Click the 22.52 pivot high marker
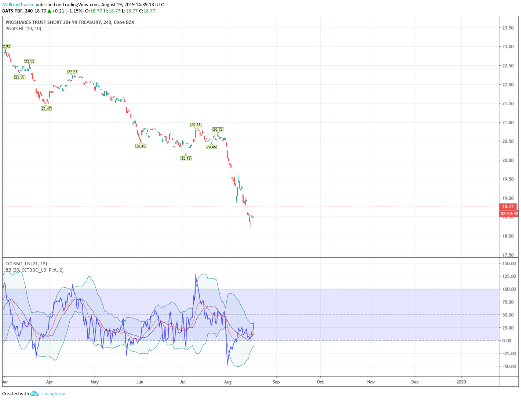Screen dimensions: 521x400 pos(30,61)
